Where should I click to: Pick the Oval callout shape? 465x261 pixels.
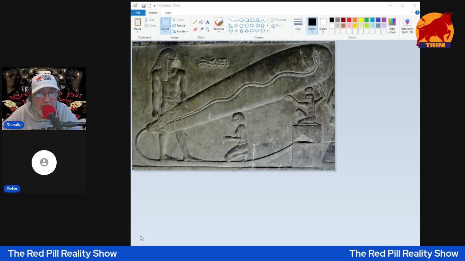tap(258, 31)
